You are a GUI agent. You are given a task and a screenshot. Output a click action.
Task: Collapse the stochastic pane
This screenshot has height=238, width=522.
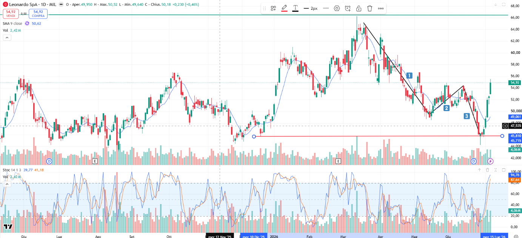(x=496, y=170)
